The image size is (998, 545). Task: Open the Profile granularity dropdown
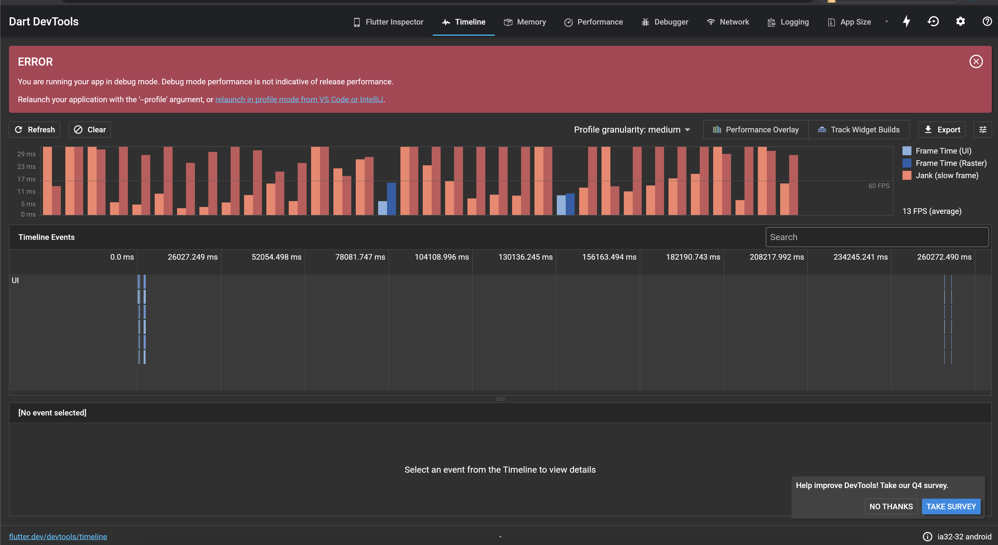(x=632, y=129)
